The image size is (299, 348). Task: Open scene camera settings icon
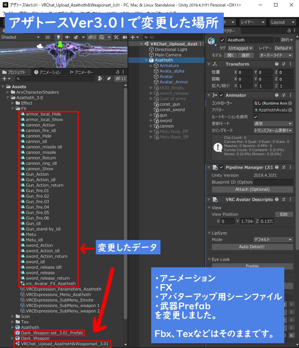[x=125, y=37]
